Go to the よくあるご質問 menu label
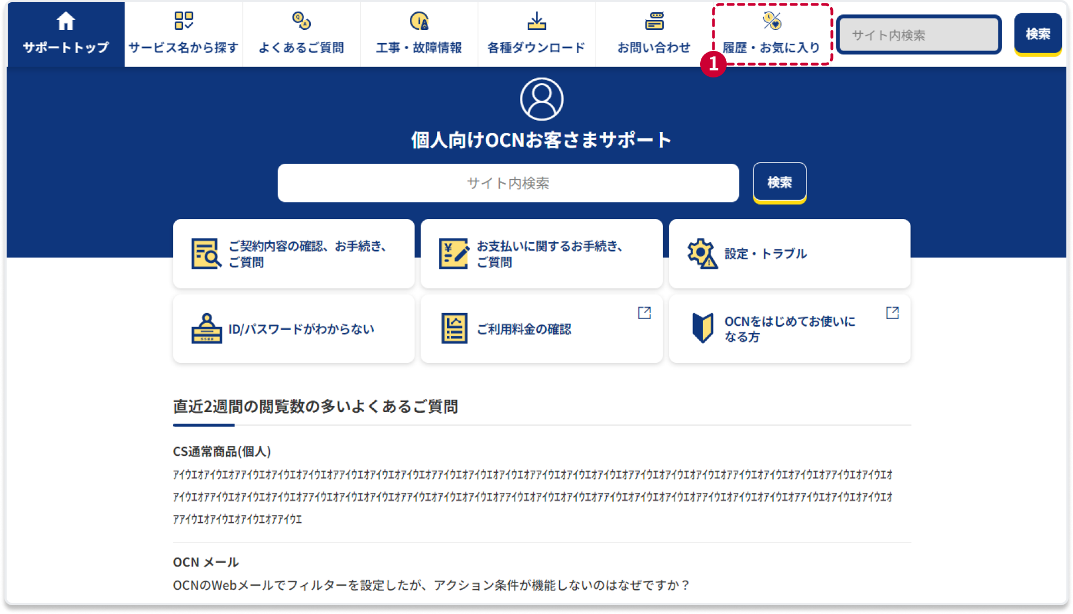This screenshot has width=1073, height=614. point(301,48)
